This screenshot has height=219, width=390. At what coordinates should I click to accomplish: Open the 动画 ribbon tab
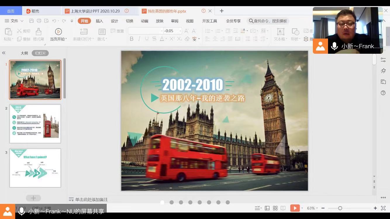[x=144, y=21]
